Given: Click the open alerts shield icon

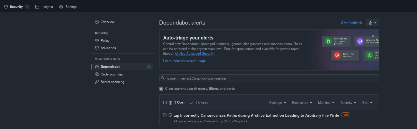Looking at the screenshot, I should [x=170, y=103].
